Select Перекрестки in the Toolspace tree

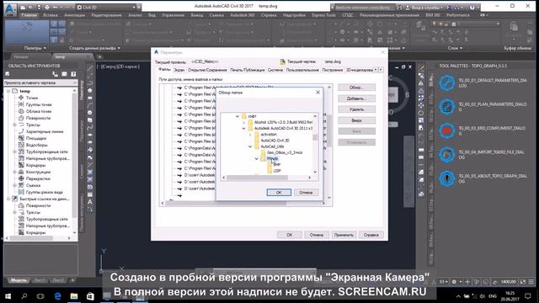click(x=38, y=178)
